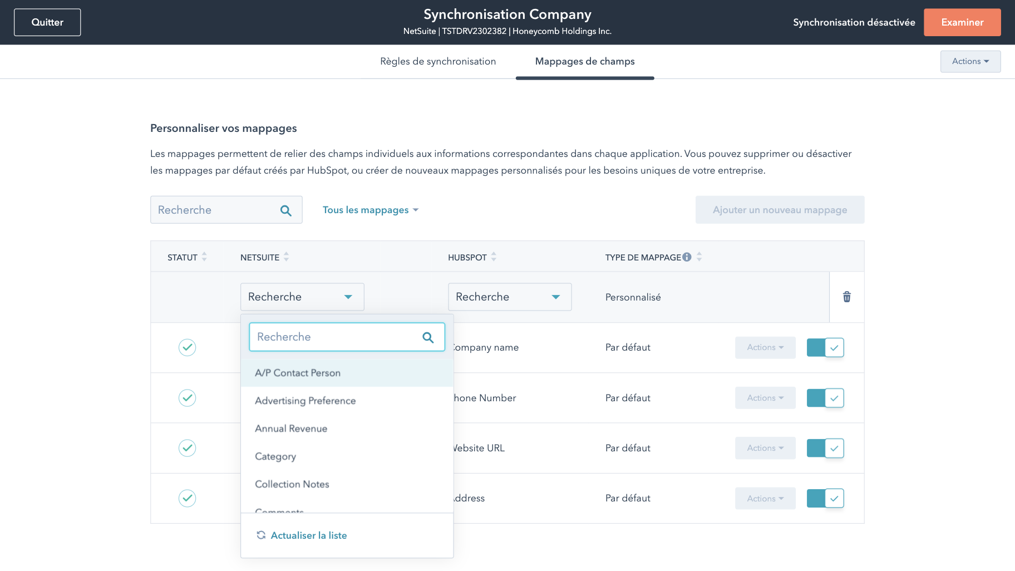Click the status checkmark in the Address row
The height and width of the screenshot is (571, 1015).
tap(187, 498)
